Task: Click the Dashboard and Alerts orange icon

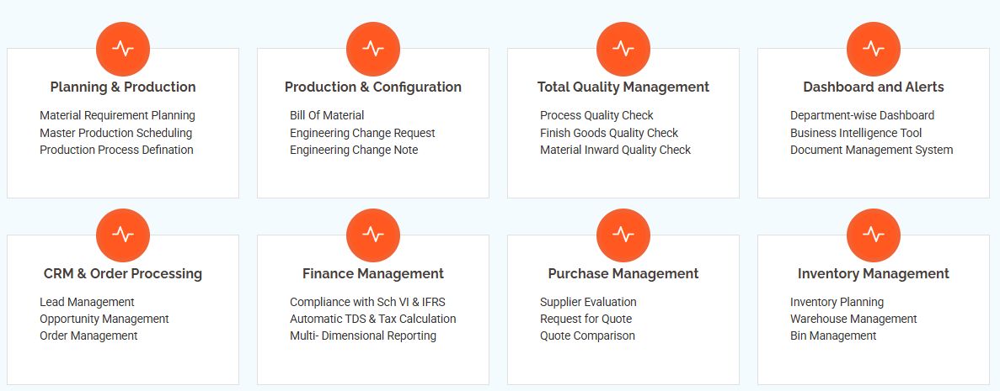Action: click(873, 49)
